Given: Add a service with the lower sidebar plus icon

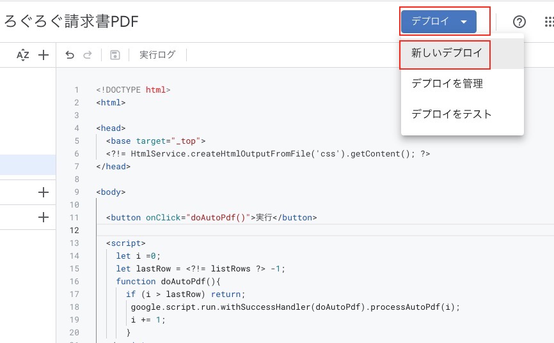Looking at the screenshot, I should coord(44,217).
